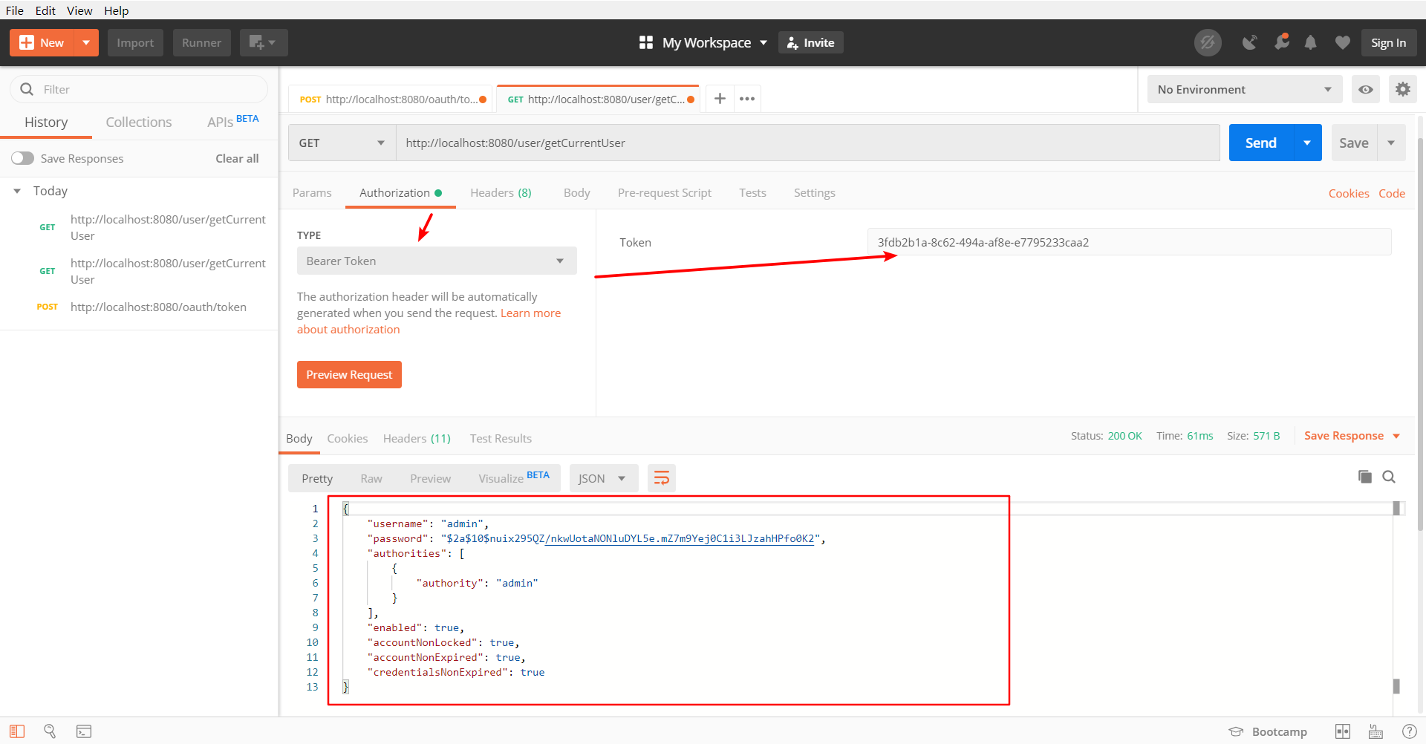Click into the Token input field
The height and width of the screenshot is (744, 1426).
1129,243
